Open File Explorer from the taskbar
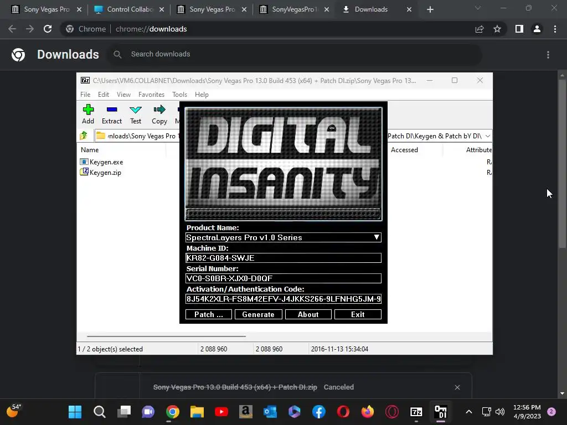This screenshot has width=567, height=425. (197, 412)
